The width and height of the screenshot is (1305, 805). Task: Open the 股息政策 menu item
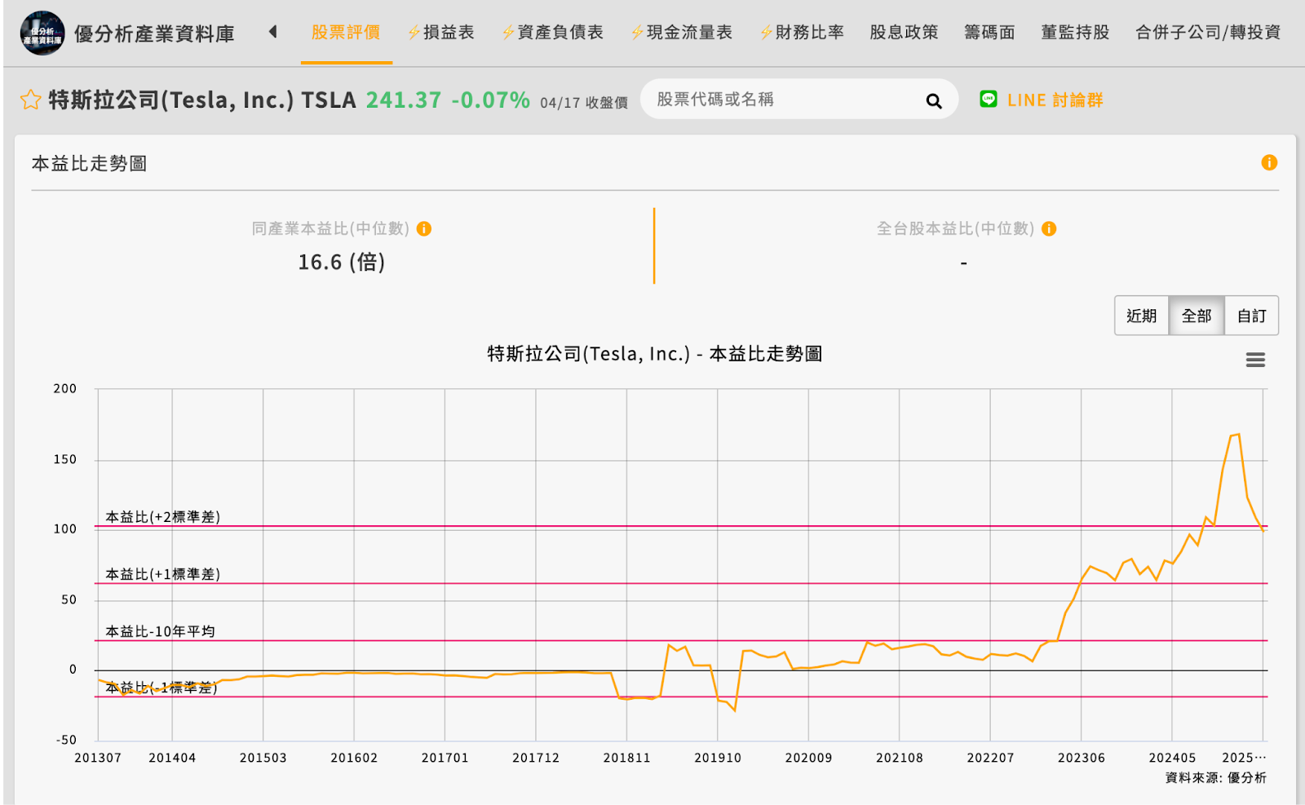[x=903, y=33]
